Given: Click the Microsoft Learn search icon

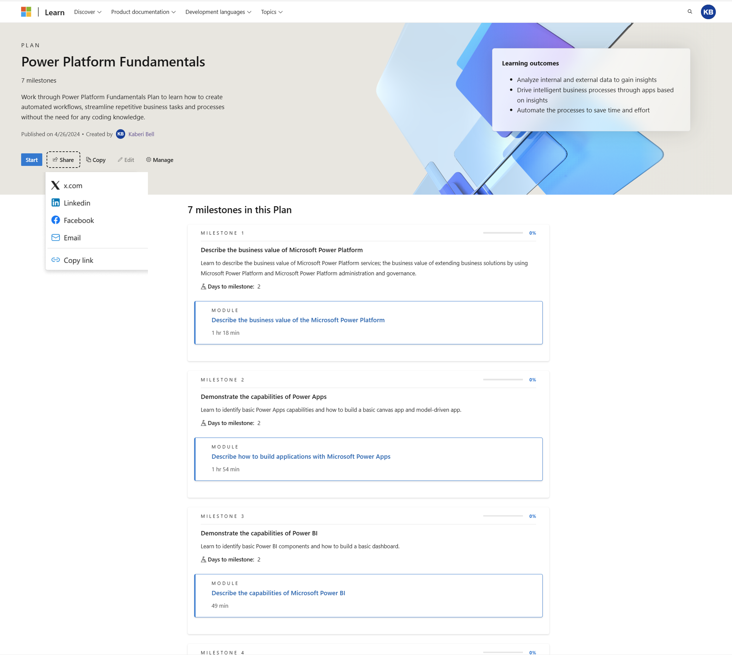Looking at the screenshot, I should (x=690, y=11).
